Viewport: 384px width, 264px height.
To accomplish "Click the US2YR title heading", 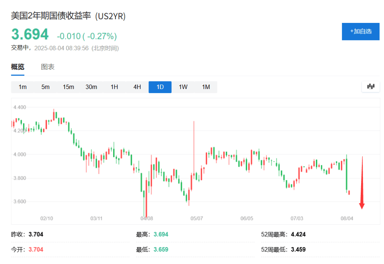I will (67, 16).
